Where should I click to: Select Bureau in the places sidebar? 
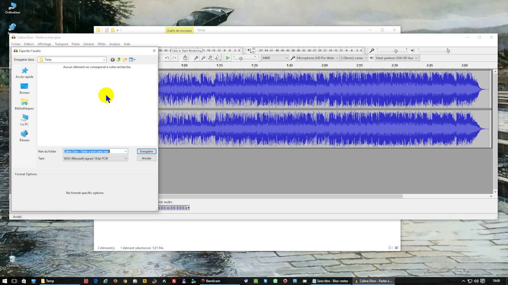click(25, 89)
